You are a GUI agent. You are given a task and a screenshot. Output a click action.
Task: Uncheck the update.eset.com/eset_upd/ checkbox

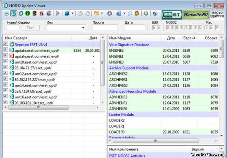click(6, 50)
